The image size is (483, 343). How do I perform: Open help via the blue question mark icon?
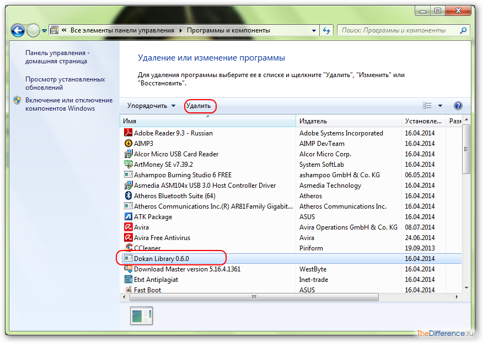(457, 106)
